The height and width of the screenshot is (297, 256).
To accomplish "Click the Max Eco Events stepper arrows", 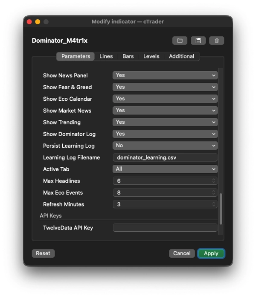I will [214, 192].
